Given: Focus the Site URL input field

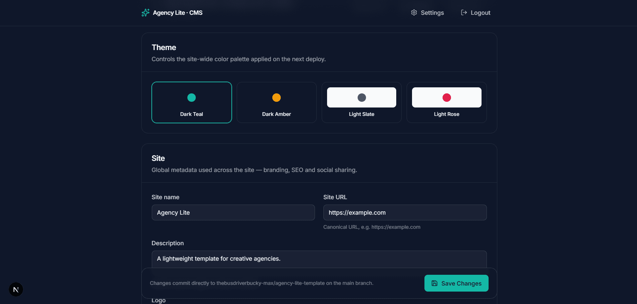Looking at the screenshot, I should click(405, 213).
